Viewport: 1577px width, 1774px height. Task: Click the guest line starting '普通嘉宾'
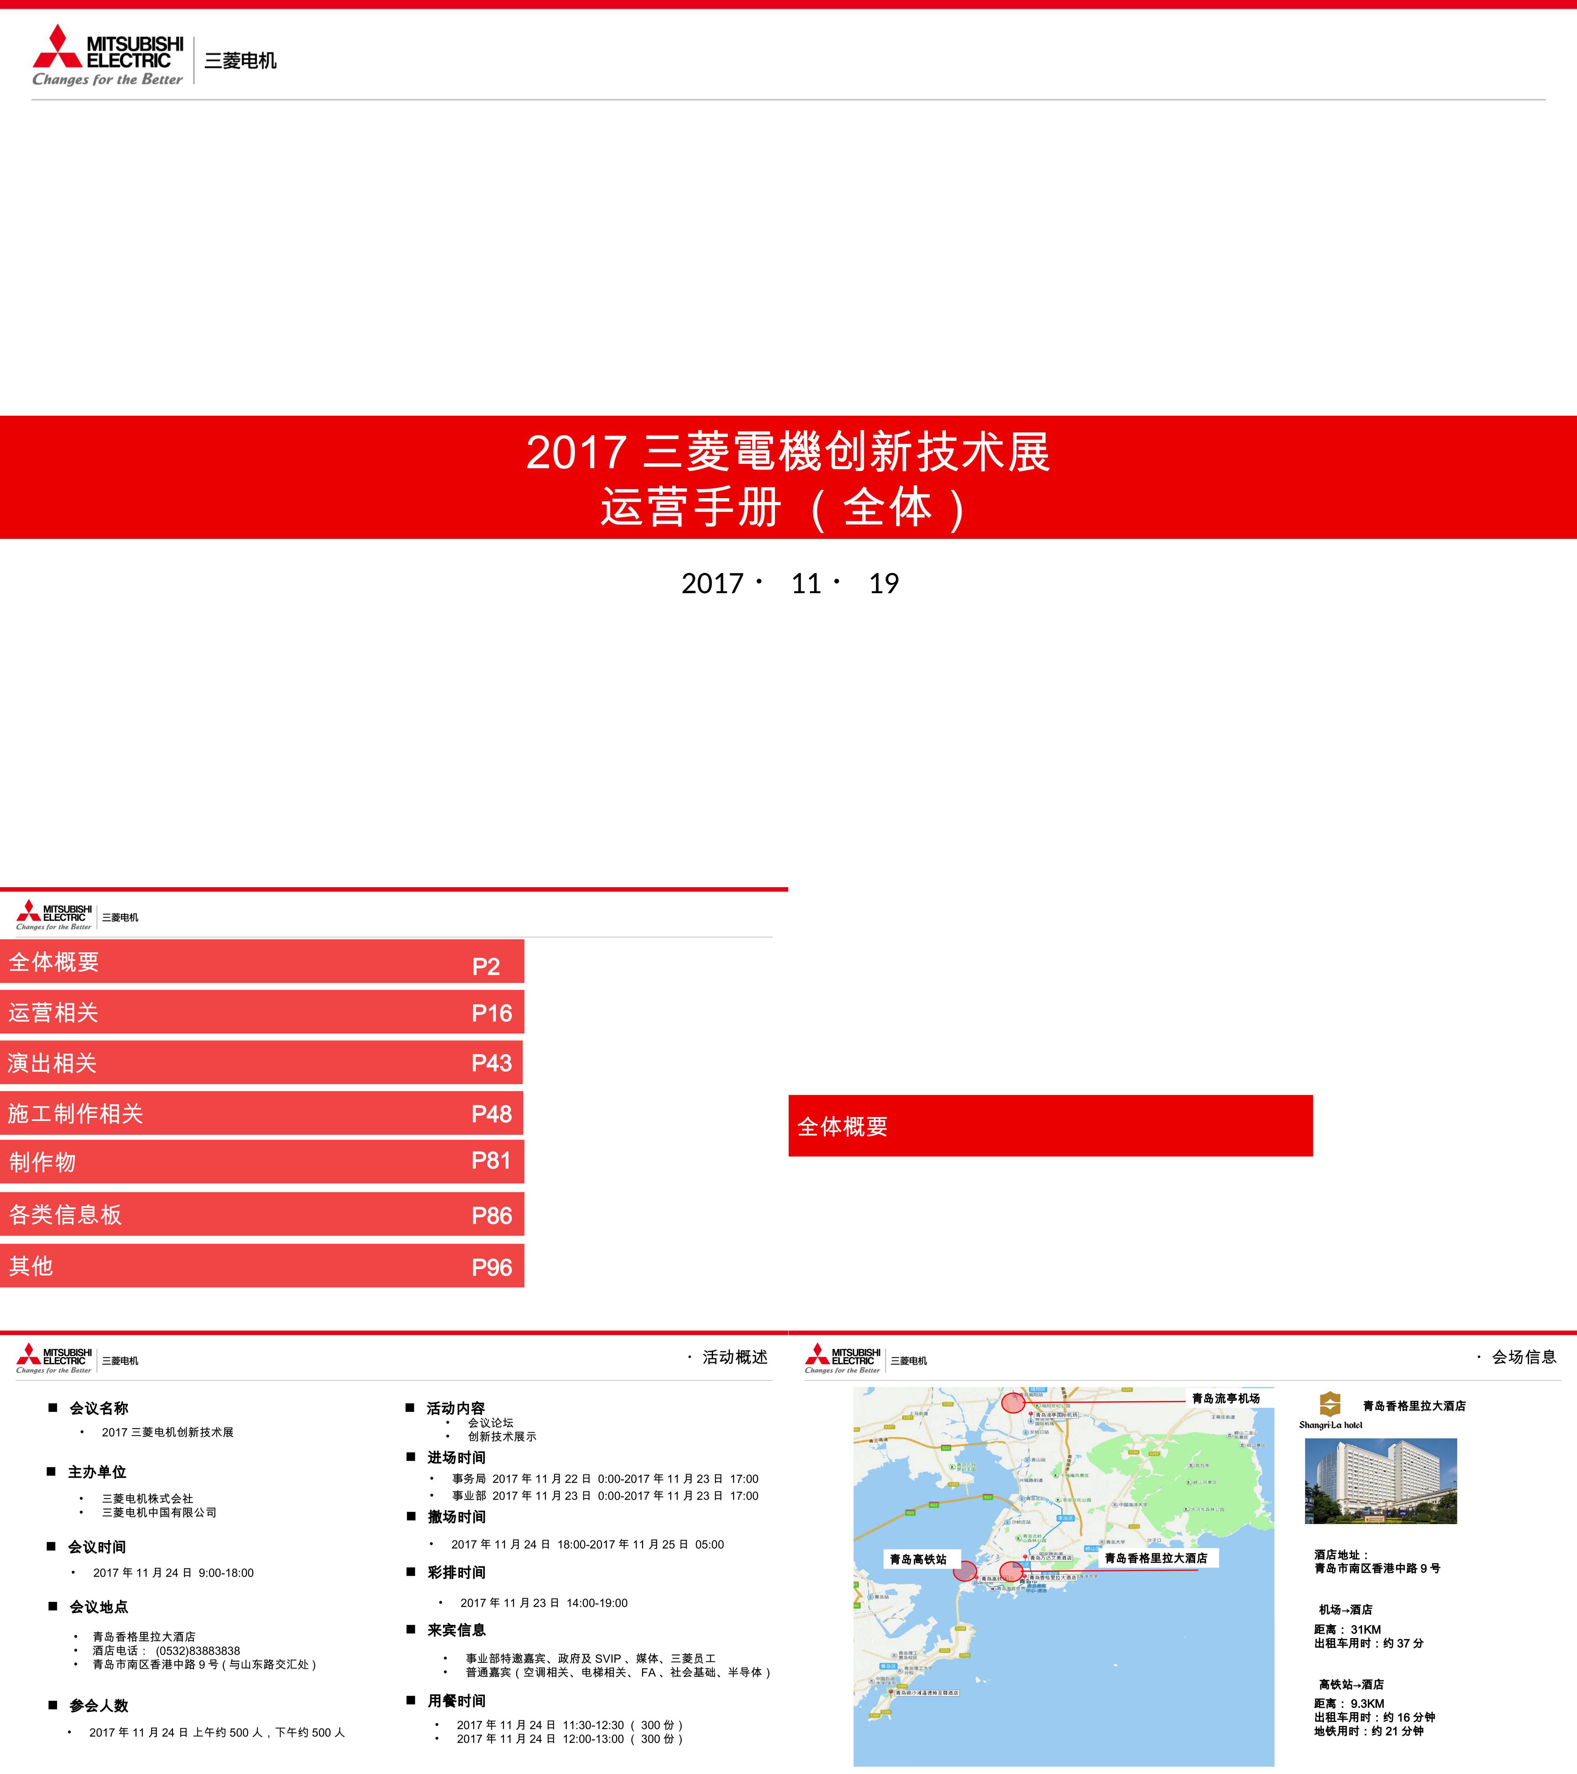pos(619,1672)
